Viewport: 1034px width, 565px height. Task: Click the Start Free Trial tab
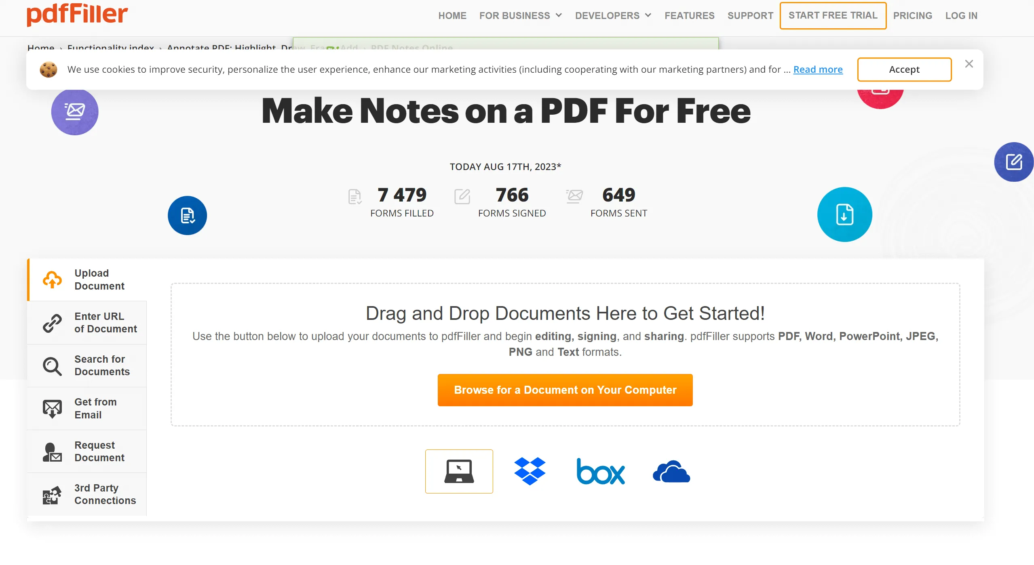[x=833, y=15]
